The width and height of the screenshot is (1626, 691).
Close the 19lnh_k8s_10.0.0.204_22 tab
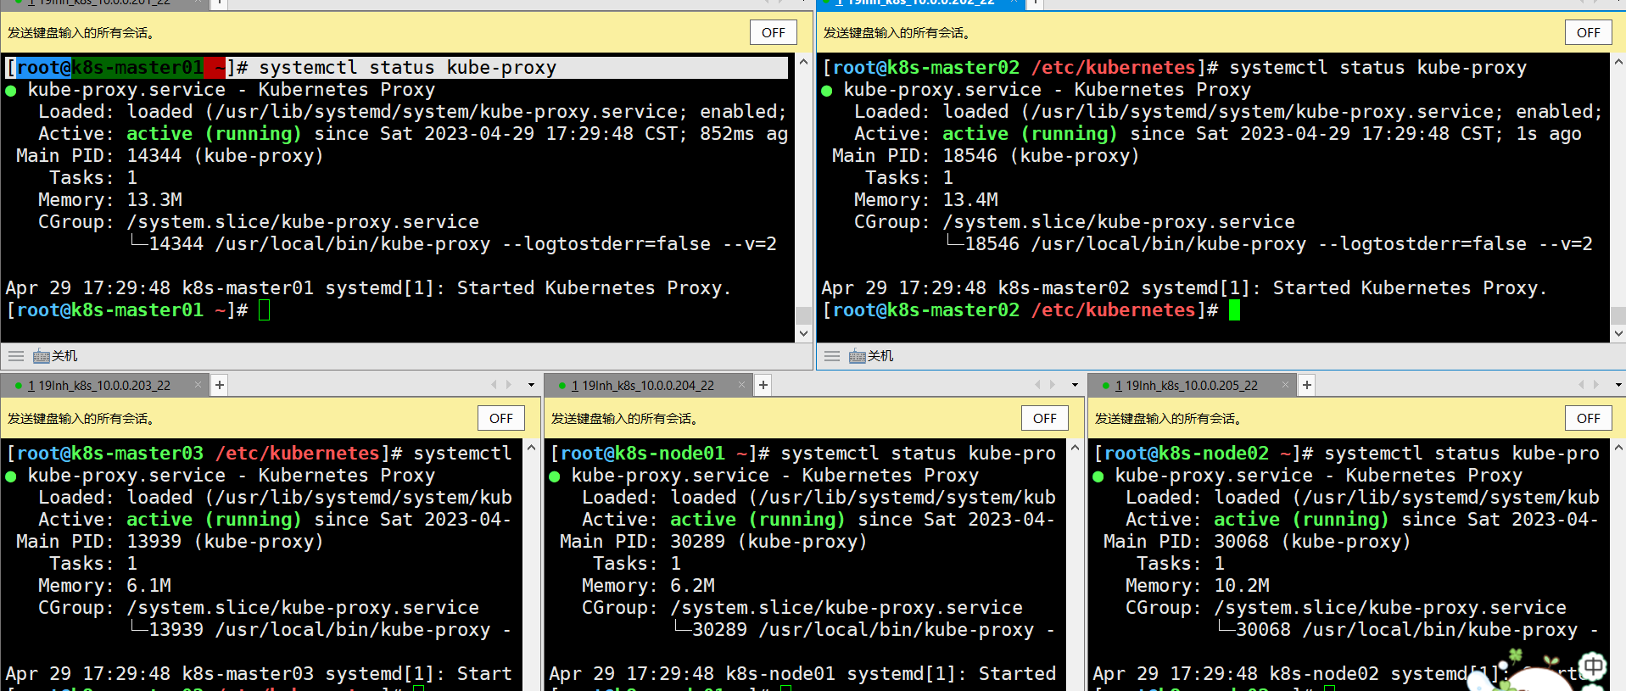[741, 385]
